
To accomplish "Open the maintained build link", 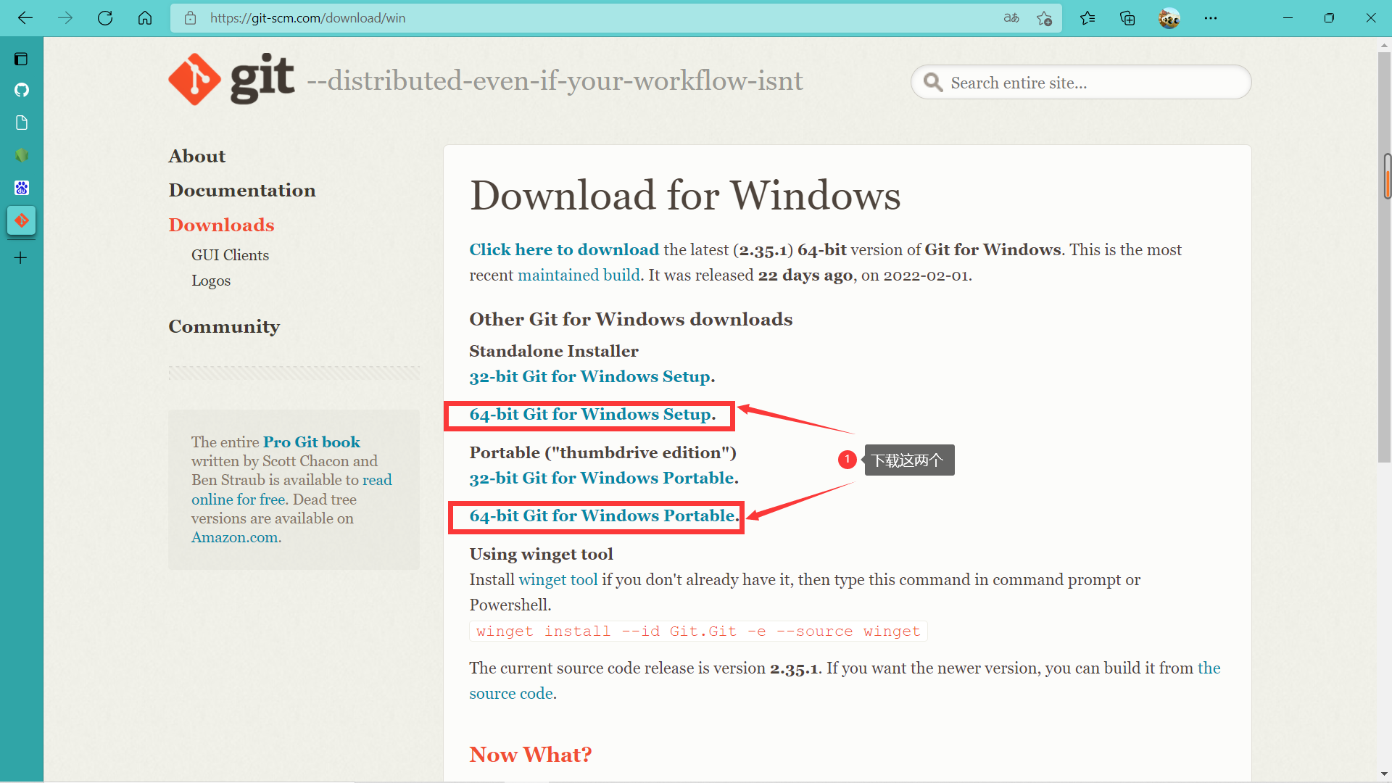I will 579,275.
